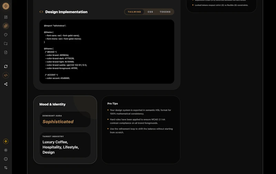Switch to the TAILWIND tab

[x=134, y=12]
